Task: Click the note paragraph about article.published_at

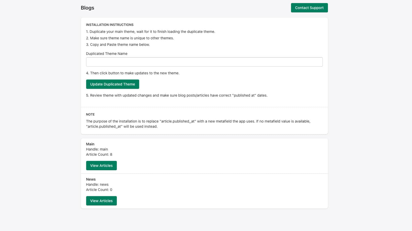Action: (198, 124)
